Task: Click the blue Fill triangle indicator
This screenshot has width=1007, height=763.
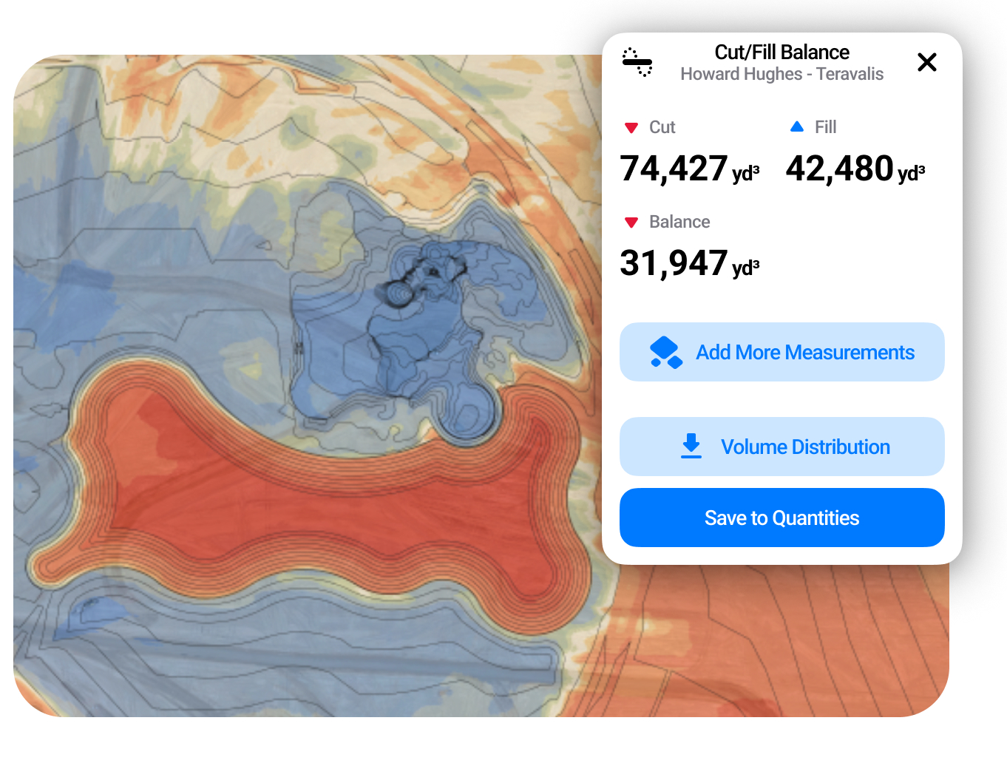Action: (x=796, y=127)
